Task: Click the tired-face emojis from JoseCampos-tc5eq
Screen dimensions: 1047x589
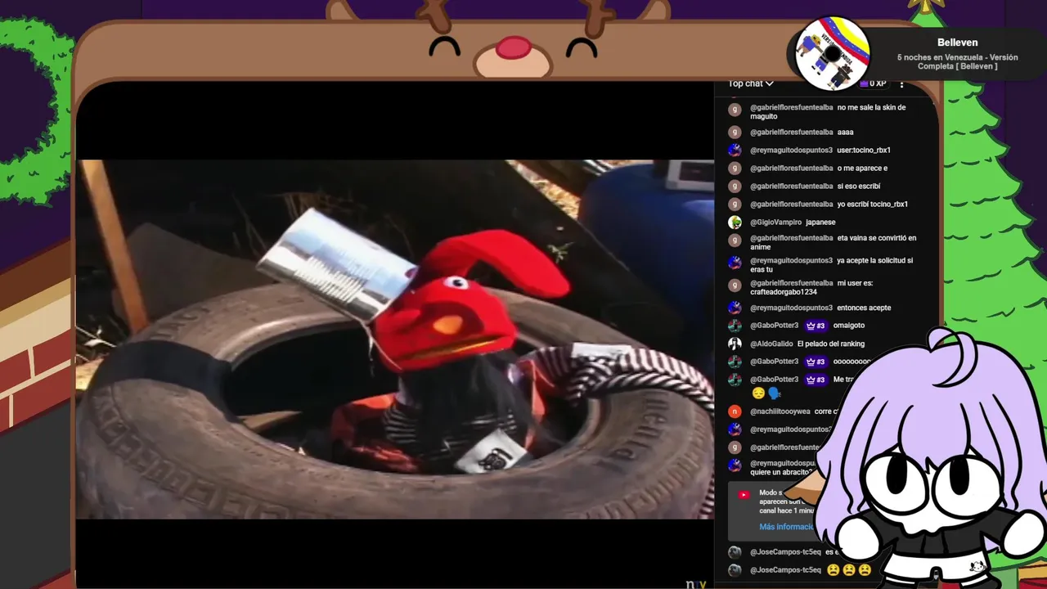Action: coord(849,570)
